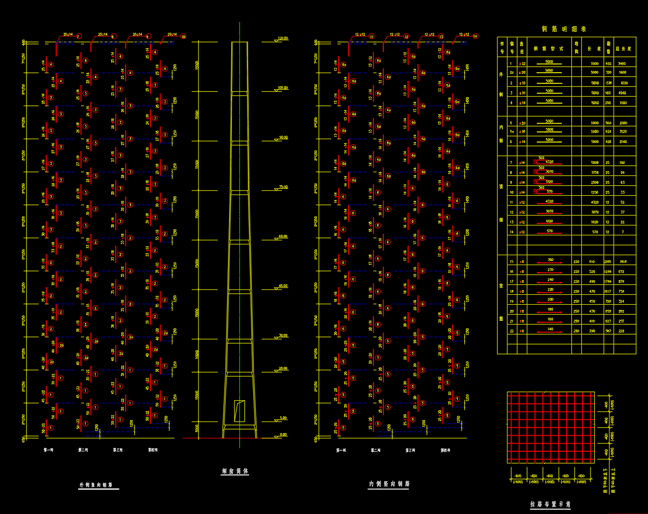Select circled bar tag number 10
This screenshot has height=514, width=648.
click(183, 37)
